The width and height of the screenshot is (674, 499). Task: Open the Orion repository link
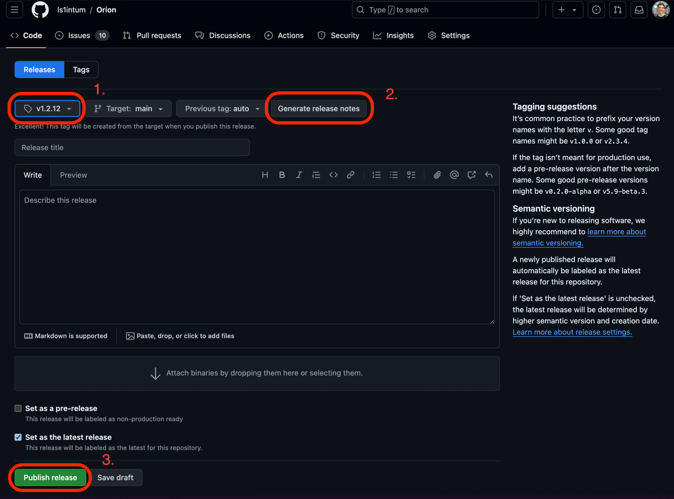(106, 10)
